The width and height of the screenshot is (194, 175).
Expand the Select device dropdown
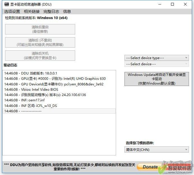[x=157, y=64]
